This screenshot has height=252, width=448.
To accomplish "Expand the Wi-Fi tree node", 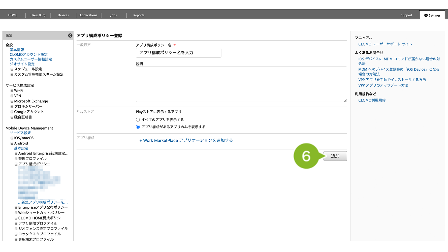I will 12,91.
